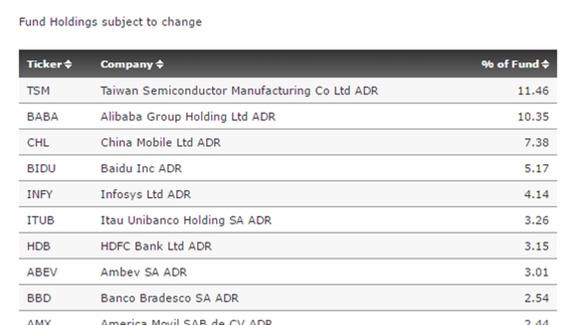Click the Company column header
Viewport: 575px width, 325px height.
click(x=126, y=65)
